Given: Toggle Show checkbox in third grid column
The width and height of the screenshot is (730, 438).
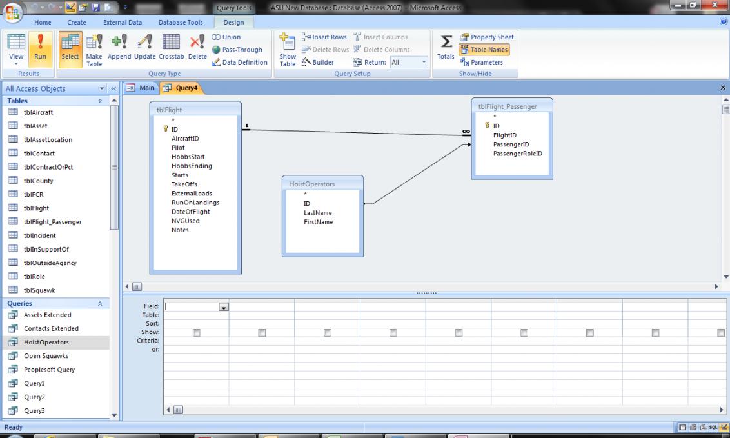Looking at the screenshot, I should pos(328,333).
